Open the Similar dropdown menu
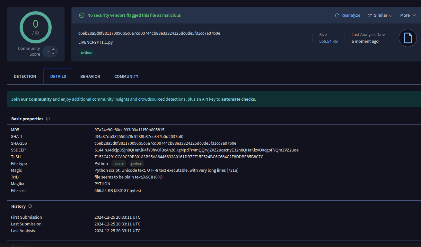 coord(380,15)
